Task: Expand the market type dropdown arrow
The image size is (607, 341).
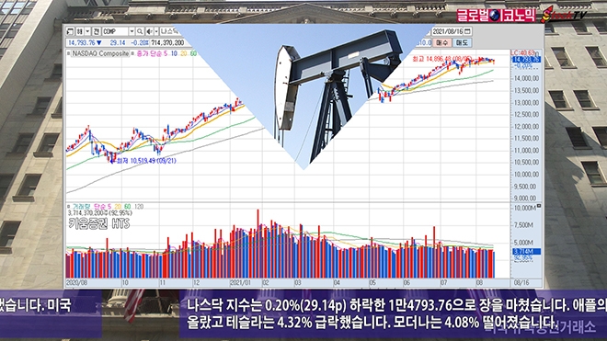Action: tap(88, 31)
